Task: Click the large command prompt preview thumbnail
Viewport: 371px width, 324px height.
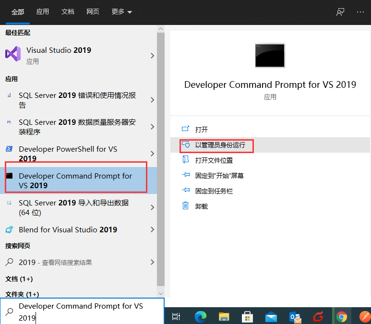Action: 270,55
